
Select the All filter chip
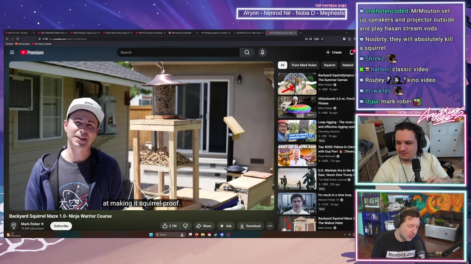(x=282, y=65)
